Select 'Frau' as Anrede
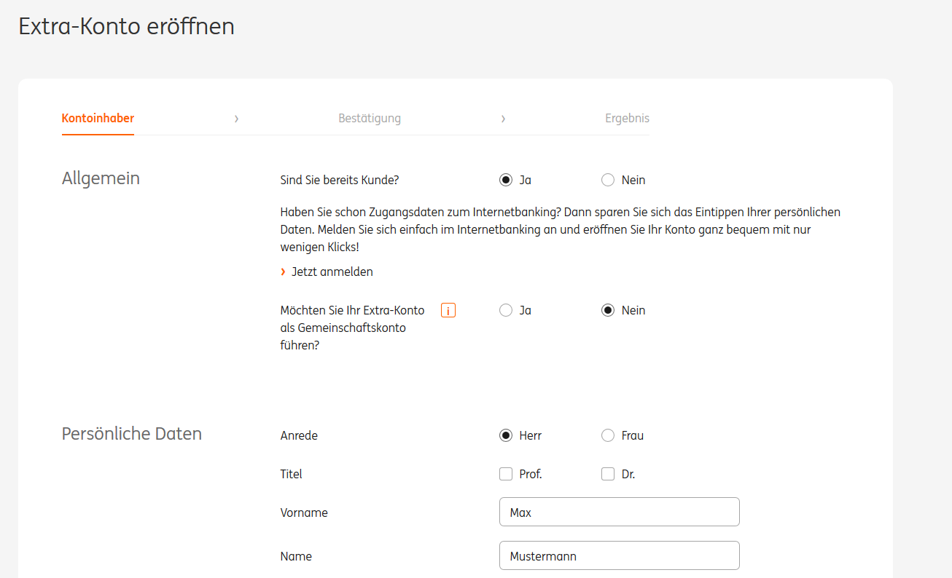Screen dimensions: 952x578 coord(608,436)
